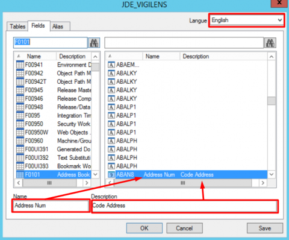This screenshot has height=240, width=289.
Task: Click the binoculars search icon beside the fields search box
Action: [270, 43]
